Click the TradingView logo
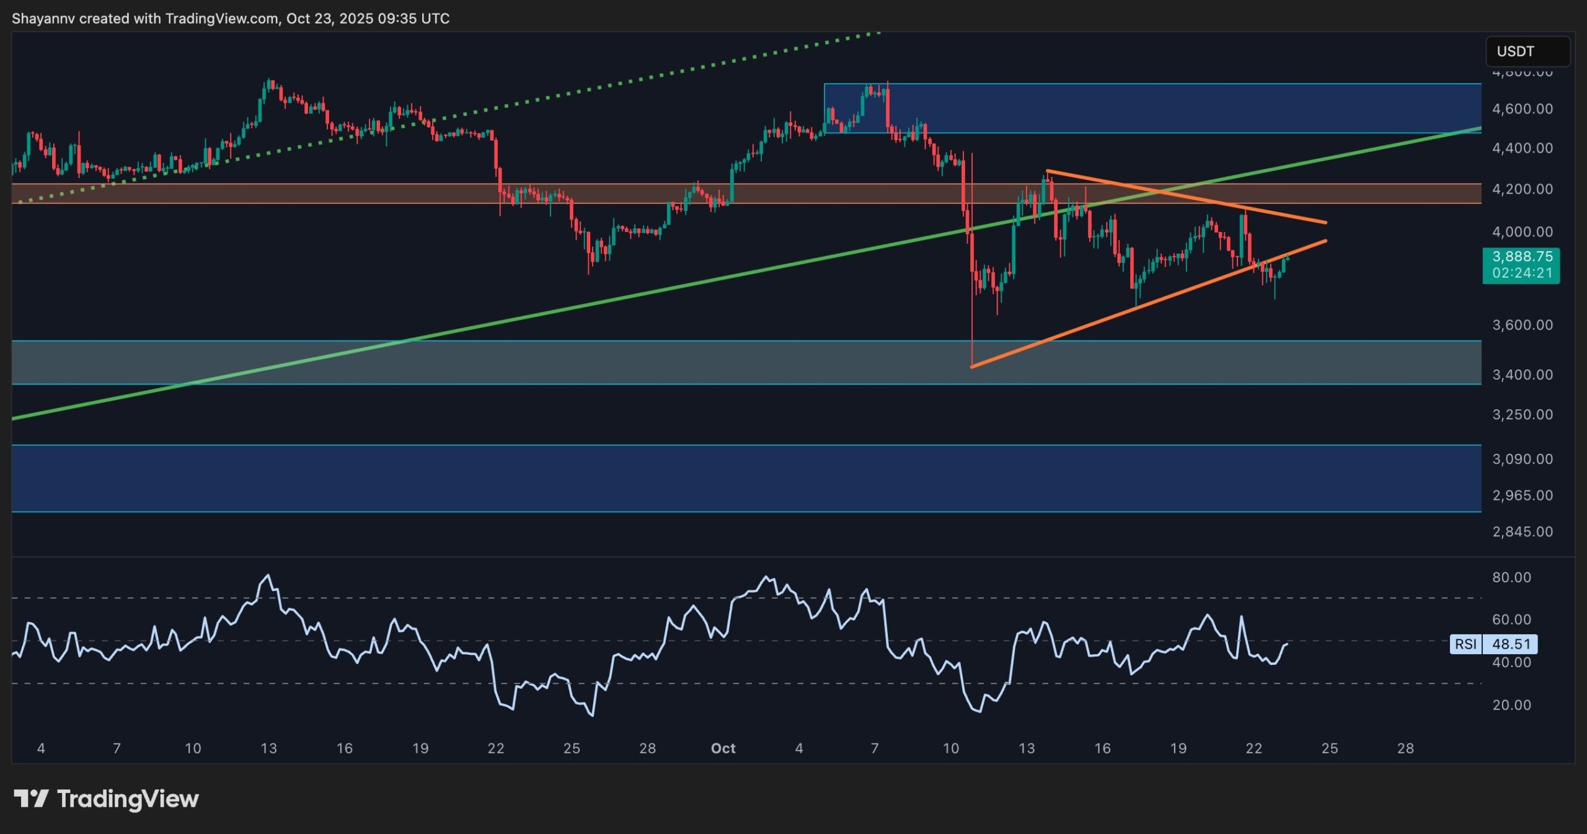Viewport: 1587px width, 834px height. 105,799
